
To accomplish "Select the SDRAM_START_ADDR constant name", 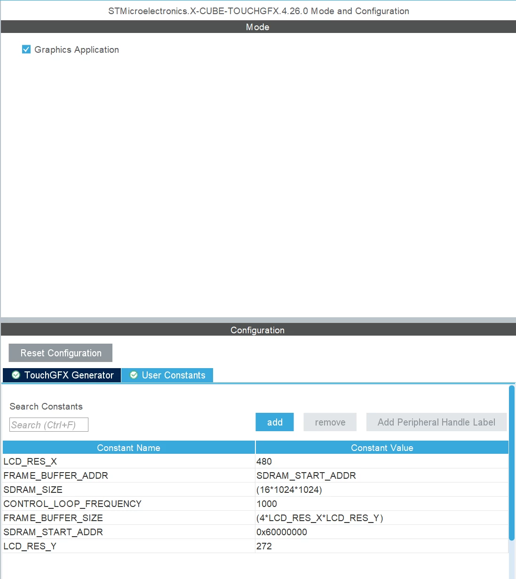I will [x=53, y=532].
